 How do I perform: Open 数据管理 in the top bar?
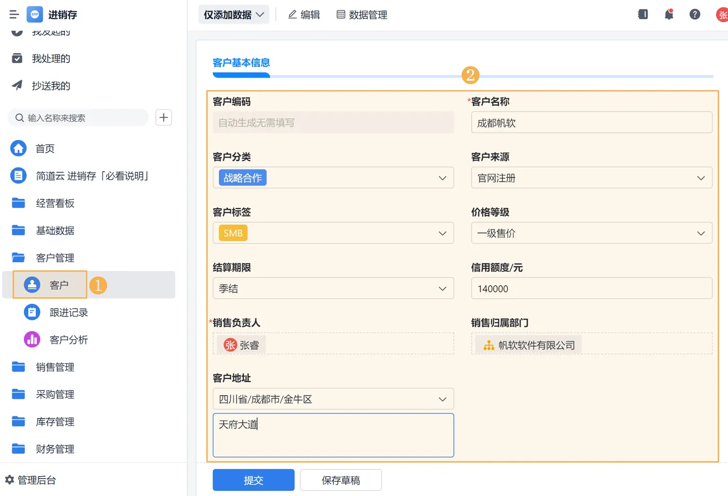(362, 15)
